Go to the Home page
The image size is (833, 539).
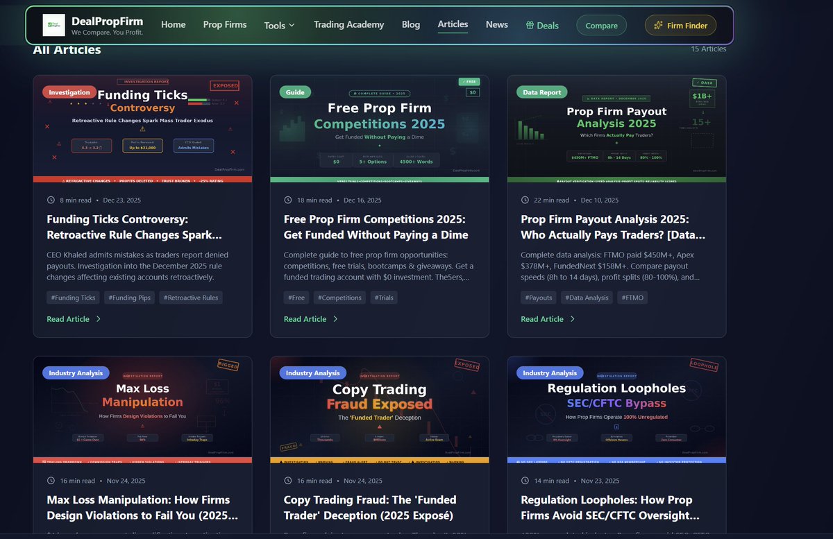tap(174, 24)
